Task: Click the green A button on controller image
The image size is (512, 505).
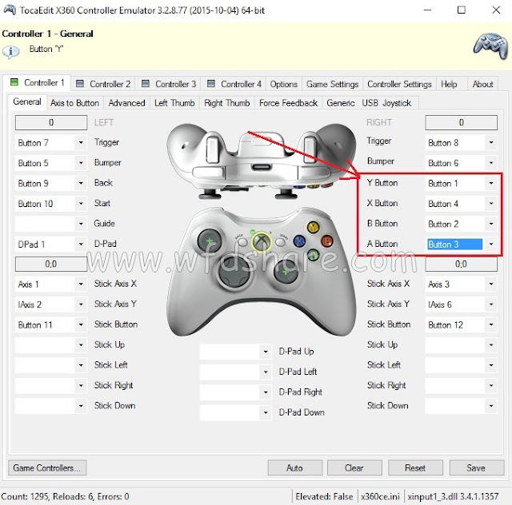Action: coord(313,254)
